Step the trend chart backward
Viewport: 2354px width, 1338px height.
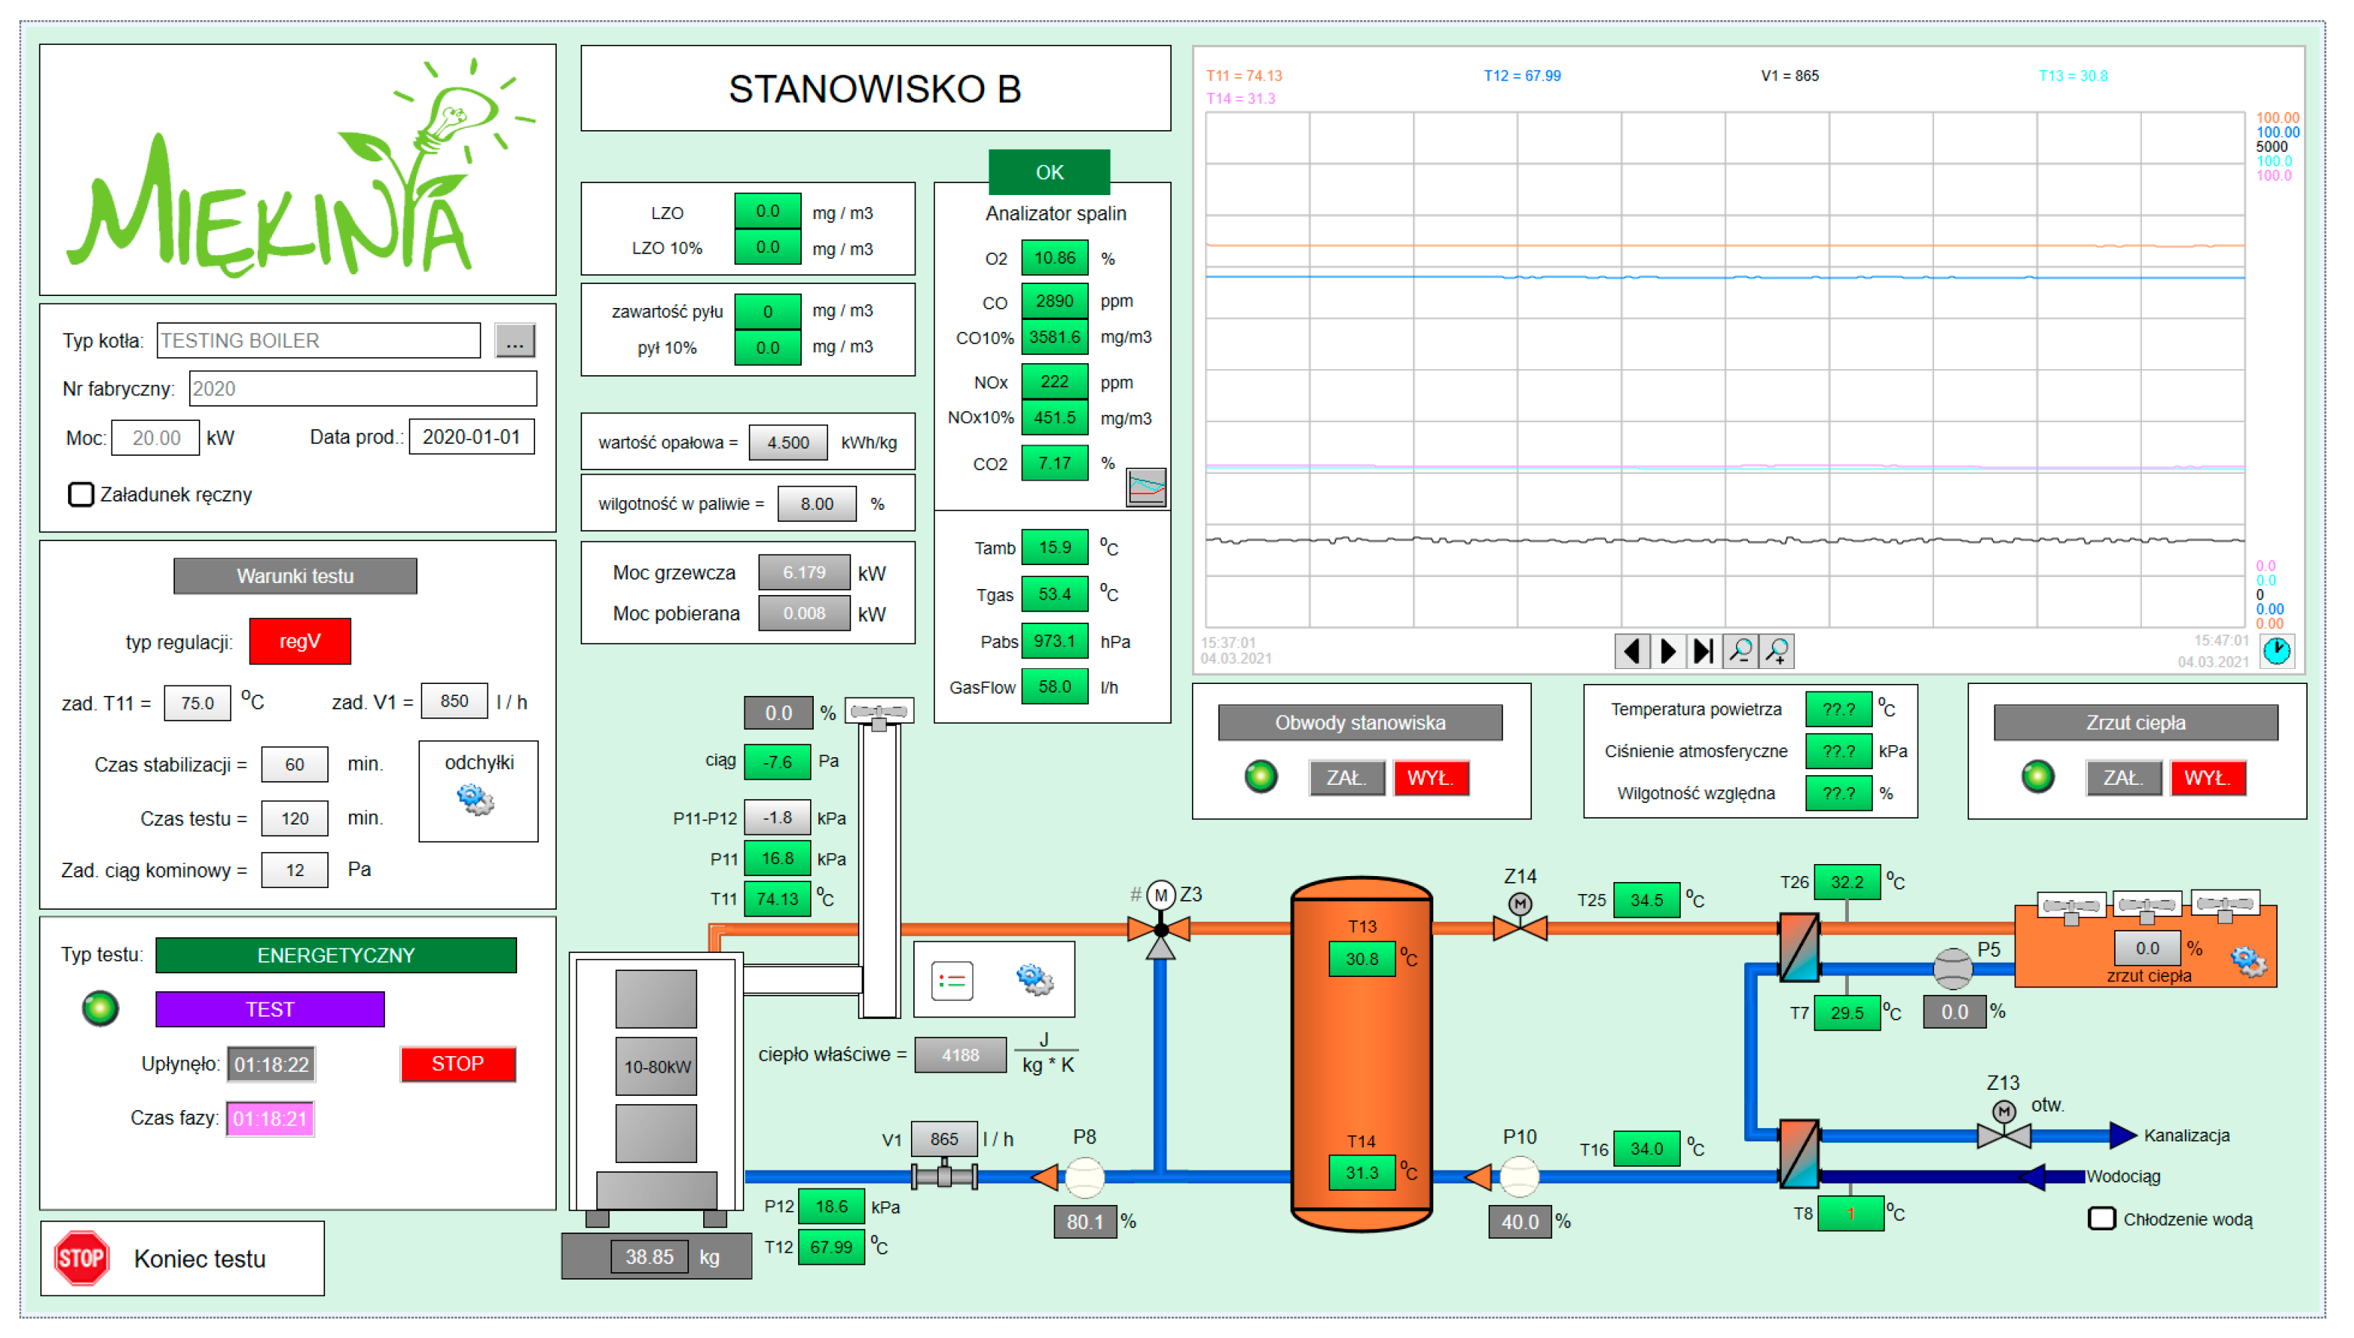pyautogui.click(x=1632, y=652)
